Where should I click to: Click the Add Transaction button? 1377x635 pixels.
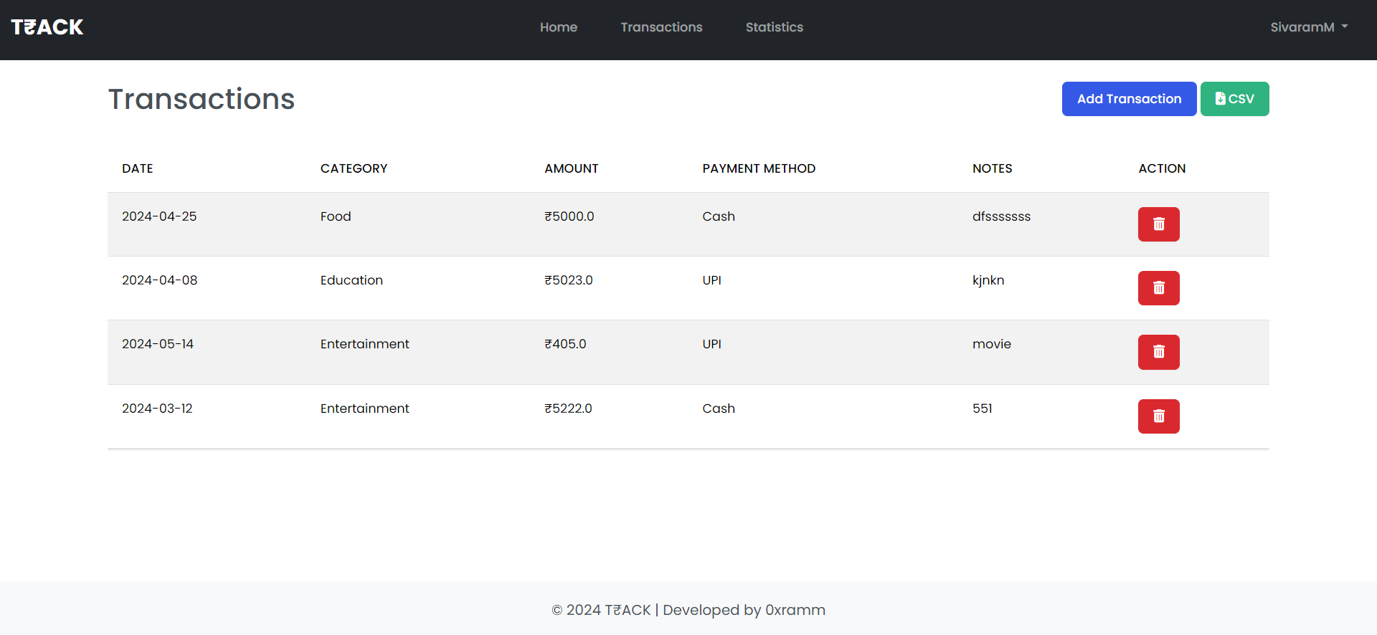coord(1129,99)
